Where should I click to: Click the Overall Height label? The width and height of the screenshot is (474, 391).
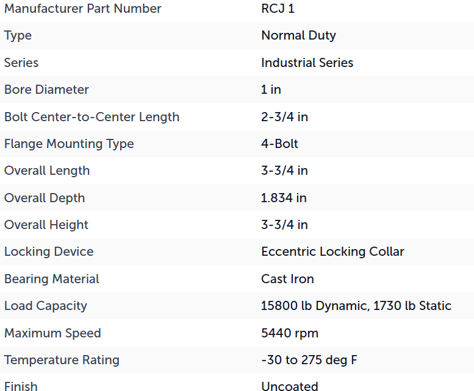tap(46, 225)
